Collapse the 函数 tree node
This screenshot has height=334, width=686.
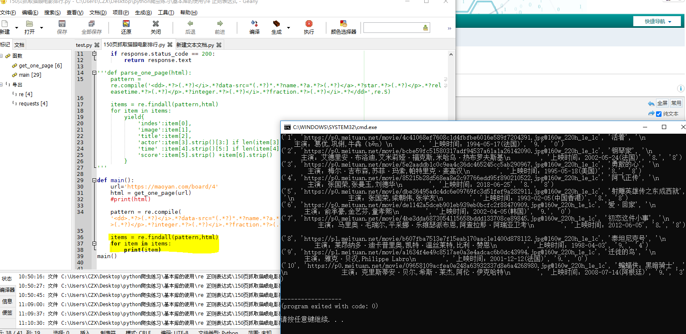pos(2,56)
